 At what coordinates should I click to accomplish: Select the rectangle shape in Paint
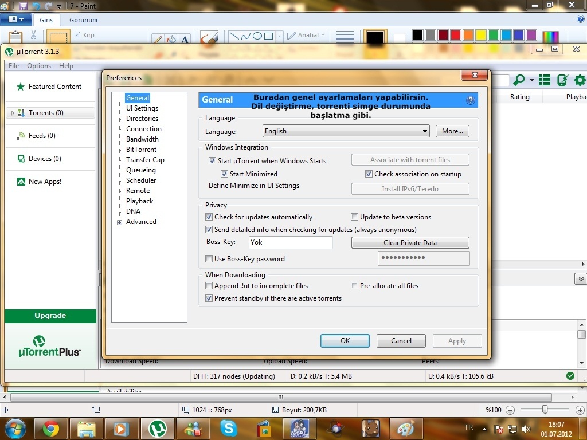[268, 36]
